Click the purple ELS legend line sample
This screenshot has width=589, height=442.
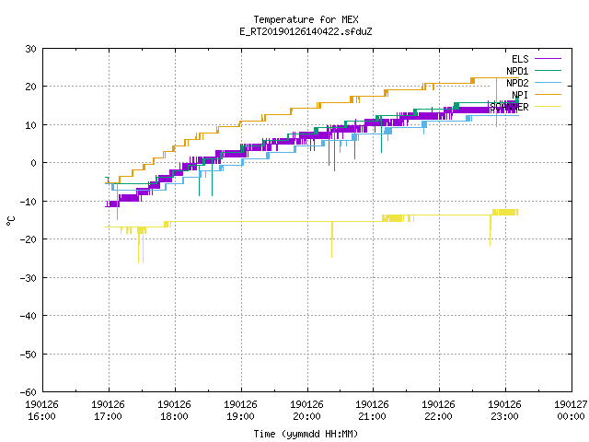(548, 59)
